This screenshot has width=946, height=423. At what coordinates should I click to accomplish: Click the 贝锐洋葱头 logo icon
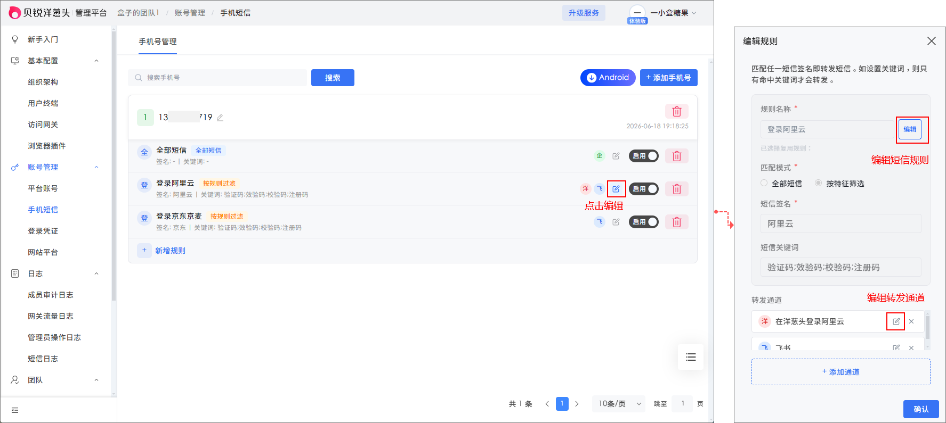(15, 13)
